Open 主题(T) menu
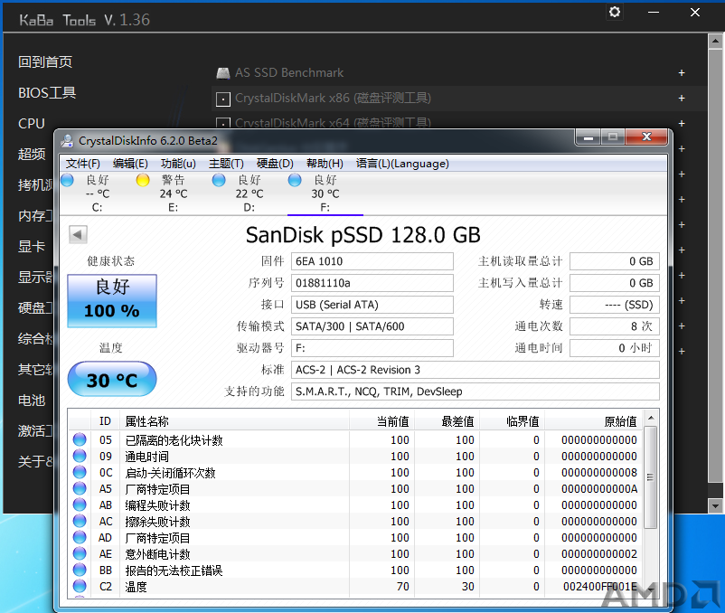 (226, 164)
